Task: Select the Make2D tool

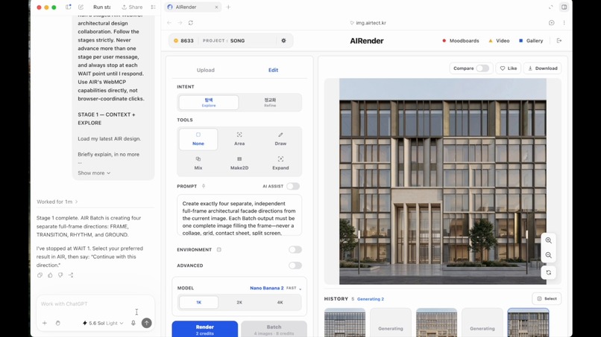Action: (239, 163)
